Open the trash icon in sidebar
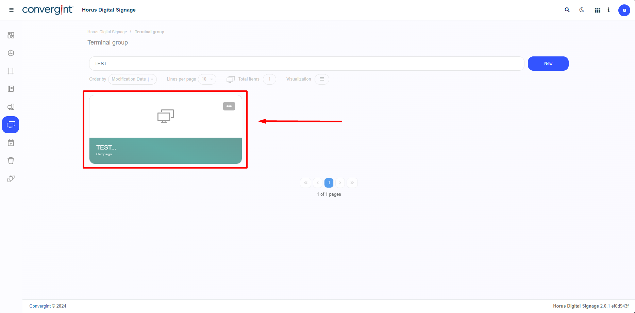This screenshot has width=635, height=313. click(x=11, y=161)
